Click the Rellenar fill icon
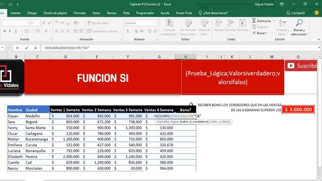This screenshot has height=181, width=322. point(254,27)
